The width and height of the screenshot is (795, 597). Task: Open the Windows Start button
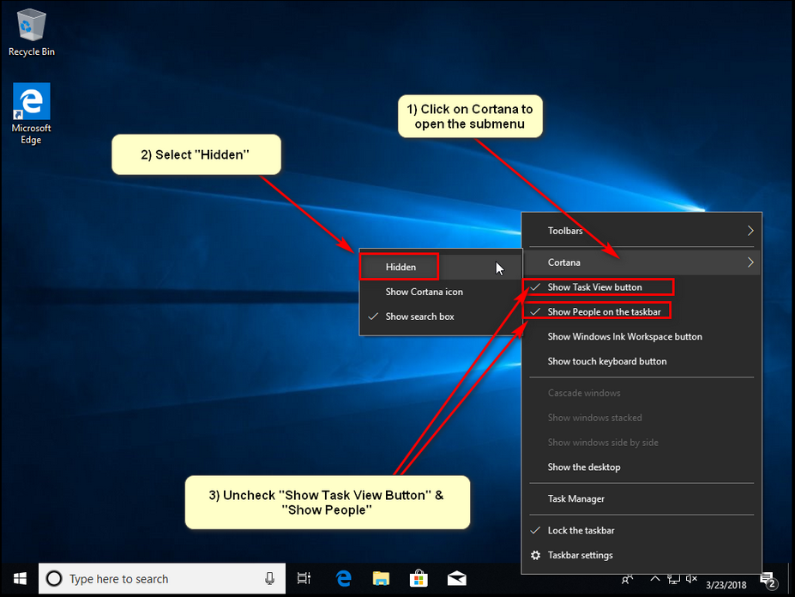(20, 578)
